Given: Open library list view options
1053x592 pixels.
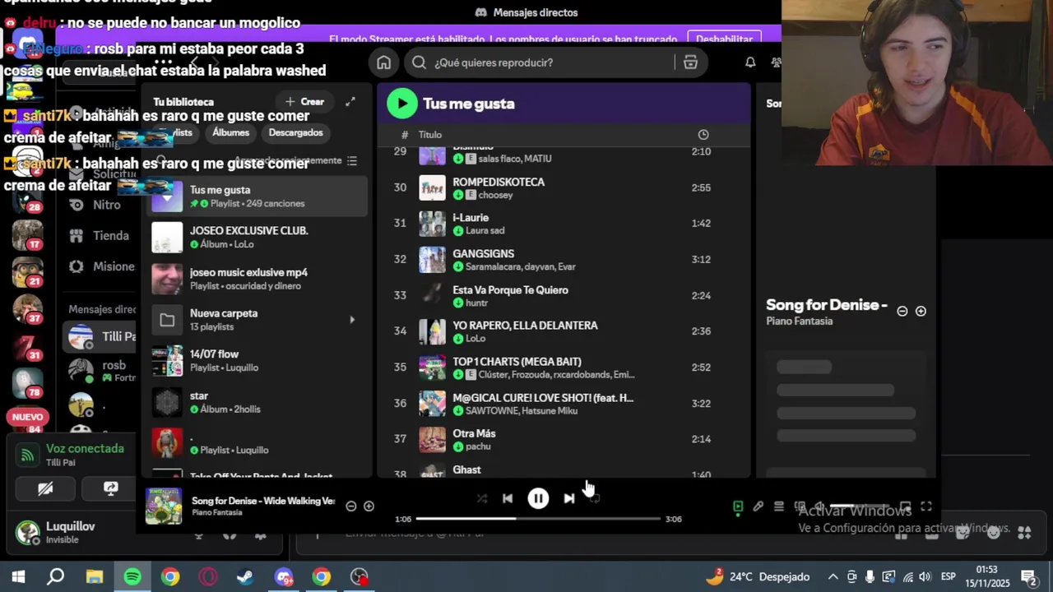Looking at the screenshot, I should [x=352, y=161].
